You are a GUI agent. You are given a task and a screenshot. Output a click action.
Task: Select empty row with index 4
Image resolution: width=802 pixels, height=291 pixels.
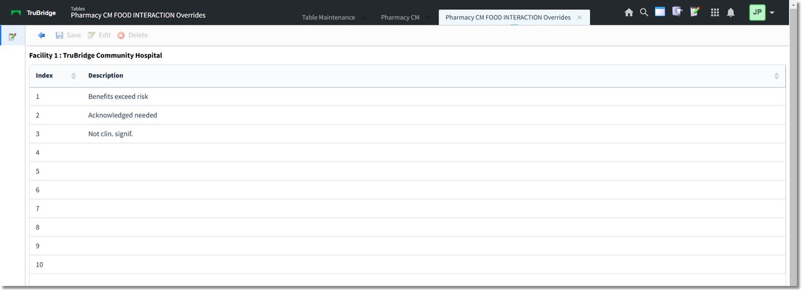(x=407, y=153)
